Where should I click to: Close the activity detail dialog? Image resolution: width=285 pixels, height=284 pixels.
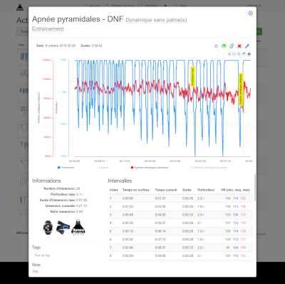[x=250, y=14]
